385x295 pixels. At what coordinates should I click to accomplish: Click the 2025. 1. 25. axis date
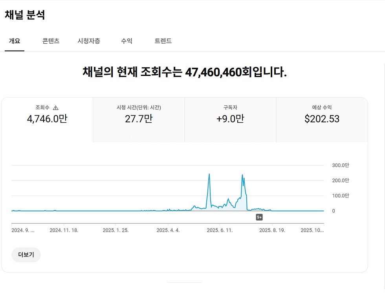pos(115,230)
